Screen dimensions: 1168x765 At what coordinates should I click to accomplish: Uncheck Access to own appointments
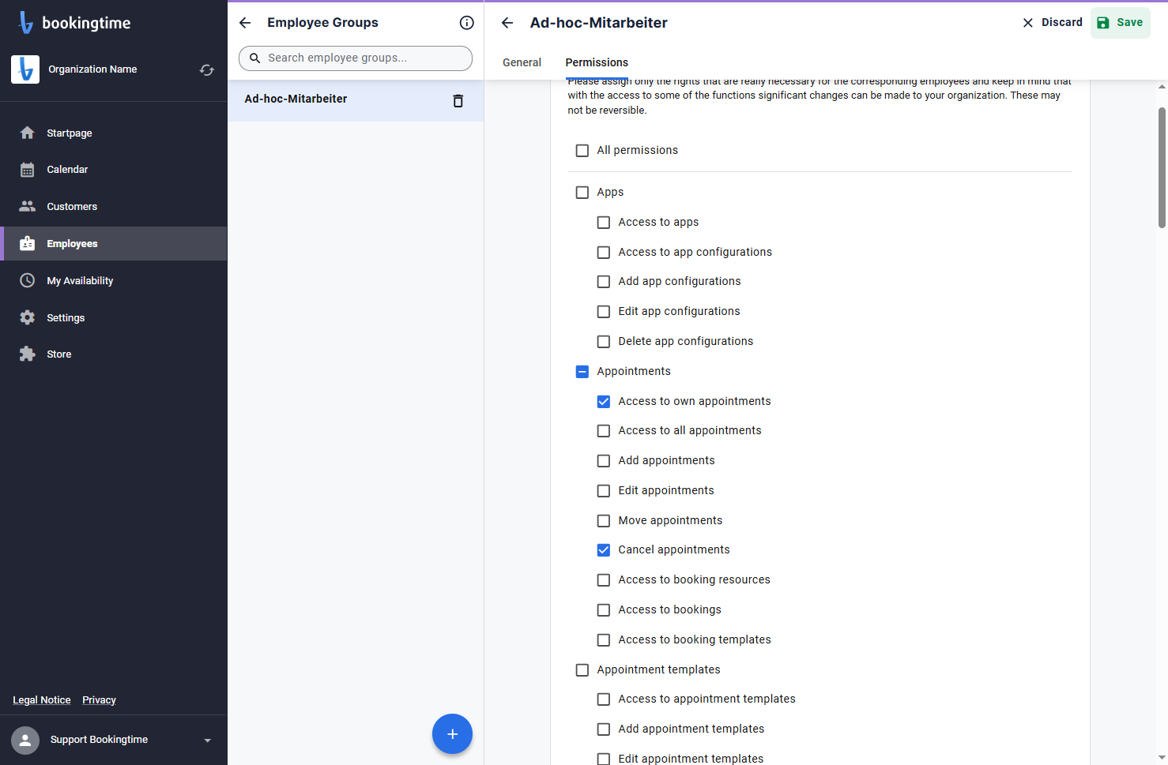point(604,402)
